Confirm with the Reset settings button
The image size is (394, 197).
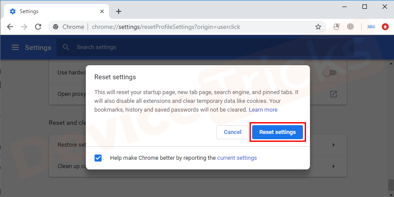tap(278, 132)
